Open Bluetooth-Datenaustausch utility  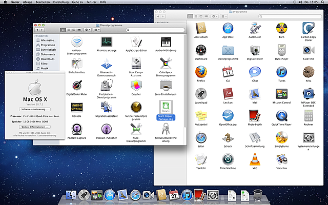[107, 64]
